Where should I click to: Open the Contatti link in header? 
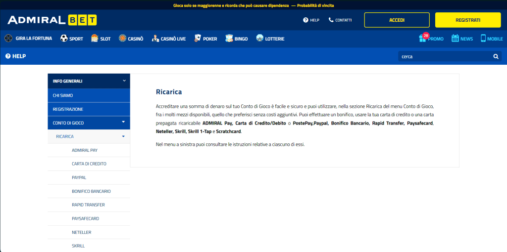340,20
